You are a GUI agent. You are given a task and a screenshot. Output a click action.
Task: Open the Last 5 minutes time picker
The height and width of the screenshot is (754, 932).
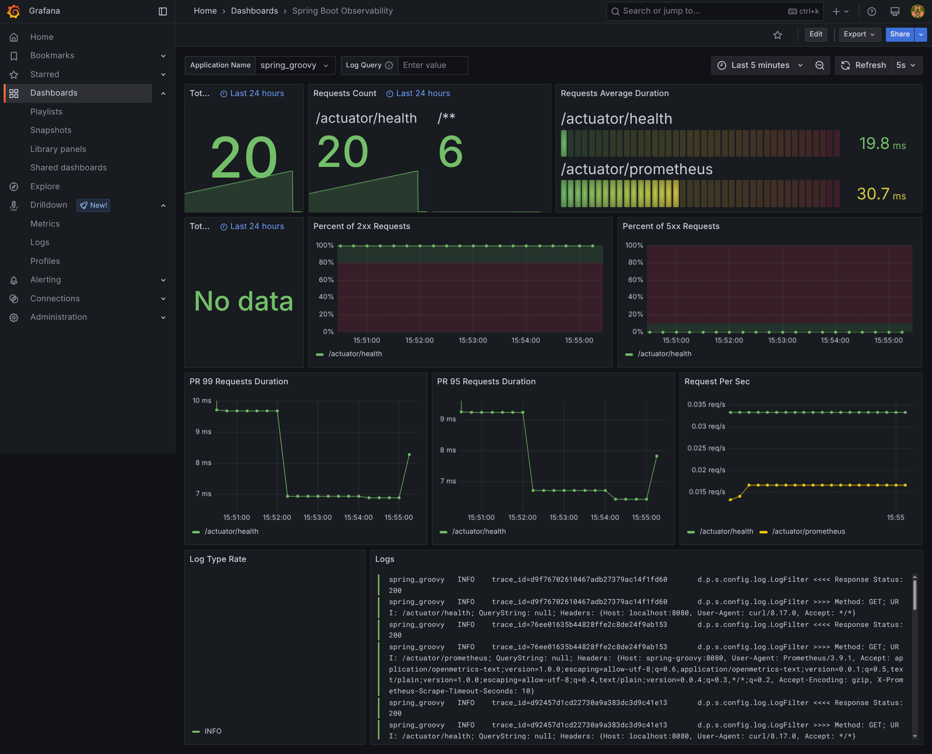coord(760,66)
